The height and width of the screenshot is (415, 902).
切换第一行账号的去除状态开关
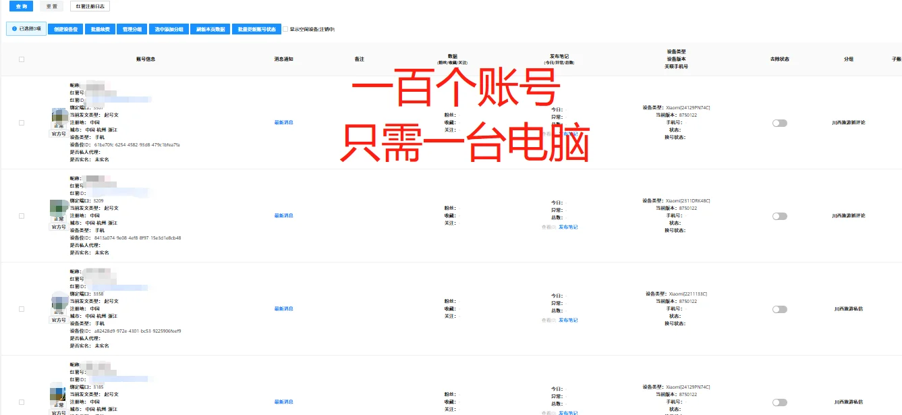[x=780, y=122]
